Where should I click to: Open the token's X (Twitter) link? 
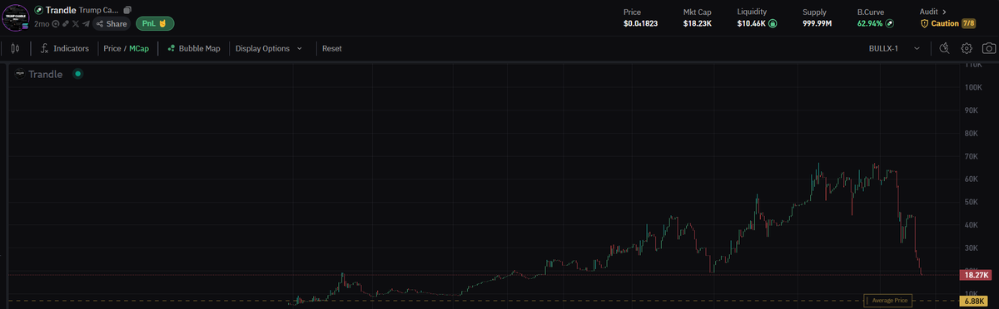coord(76,24)
